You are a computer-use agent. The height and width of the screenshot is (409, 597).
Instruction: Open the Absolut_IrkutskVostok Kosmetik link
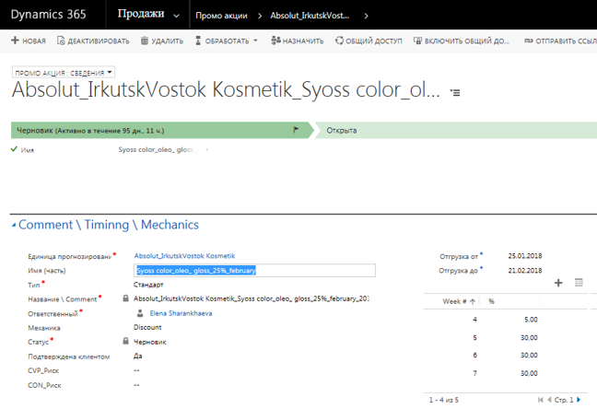(x=184, y=255)
